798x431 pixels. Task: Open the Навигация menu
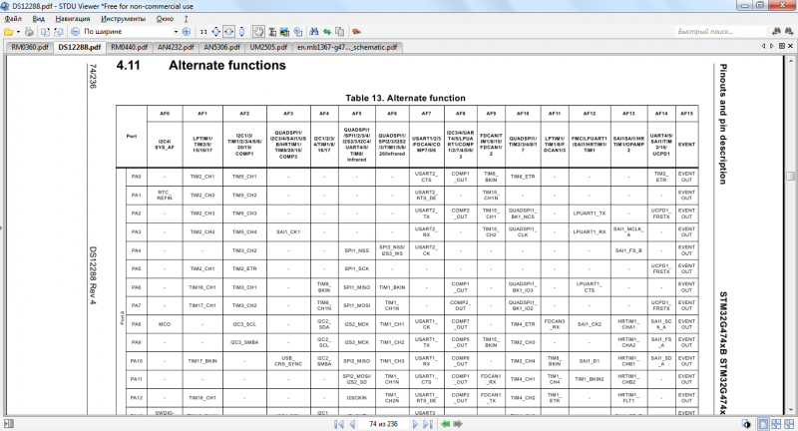pyautogui.click(x=73, y=18)
